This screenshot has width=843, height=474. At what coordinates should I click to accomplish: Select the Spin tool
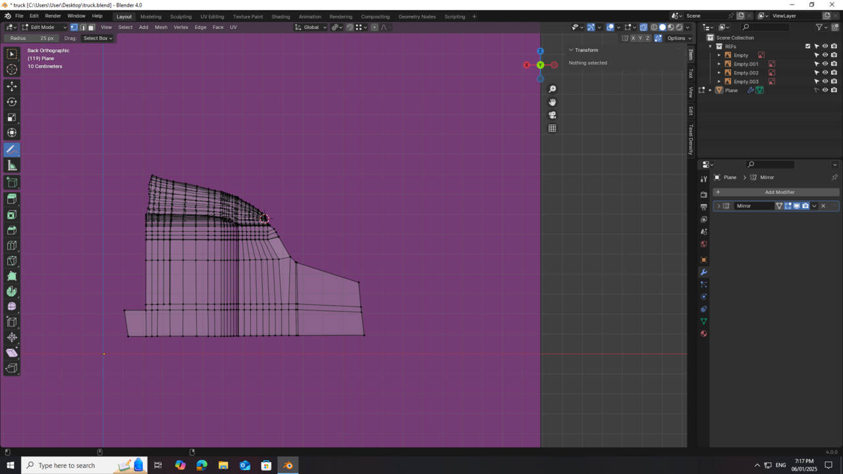pyautogui.click(x=12, y=292)
